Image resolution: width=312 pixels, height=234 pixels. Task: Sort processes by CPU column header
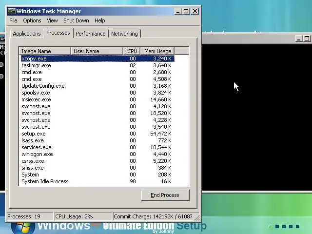tap(132, 51)
